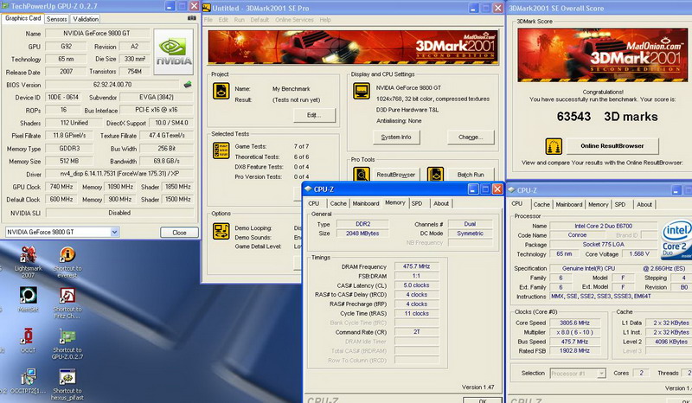Click the Change... button in Display settings

coord(471,138)
